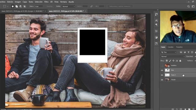Select the madera layer thumbnail
The image size is (196, 110).
coord(167,65)
